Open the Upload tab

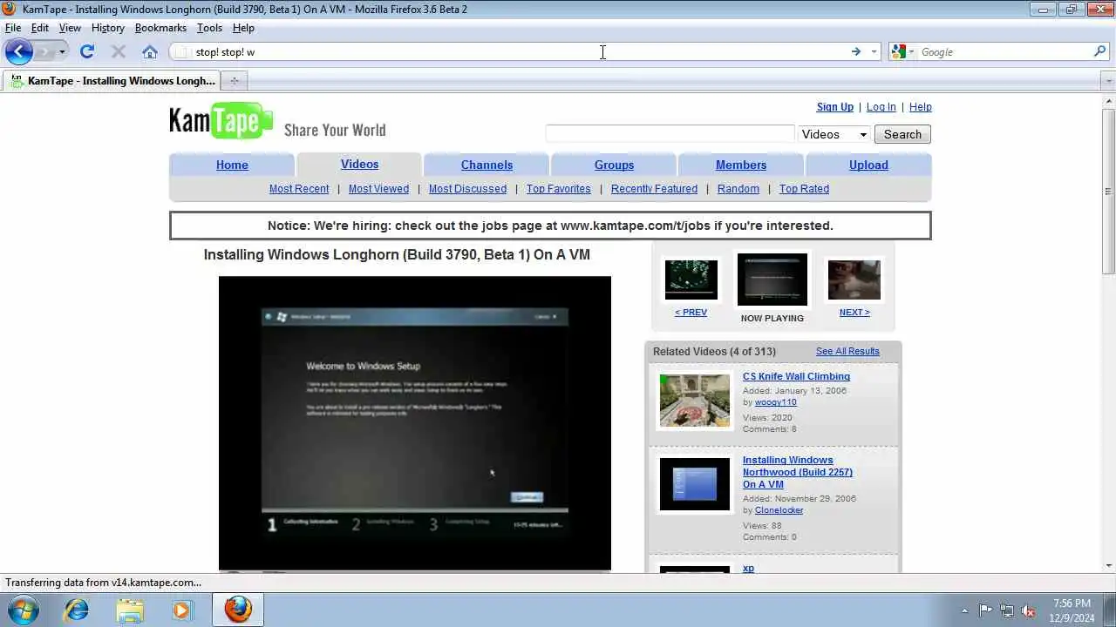tap(868, 165)
